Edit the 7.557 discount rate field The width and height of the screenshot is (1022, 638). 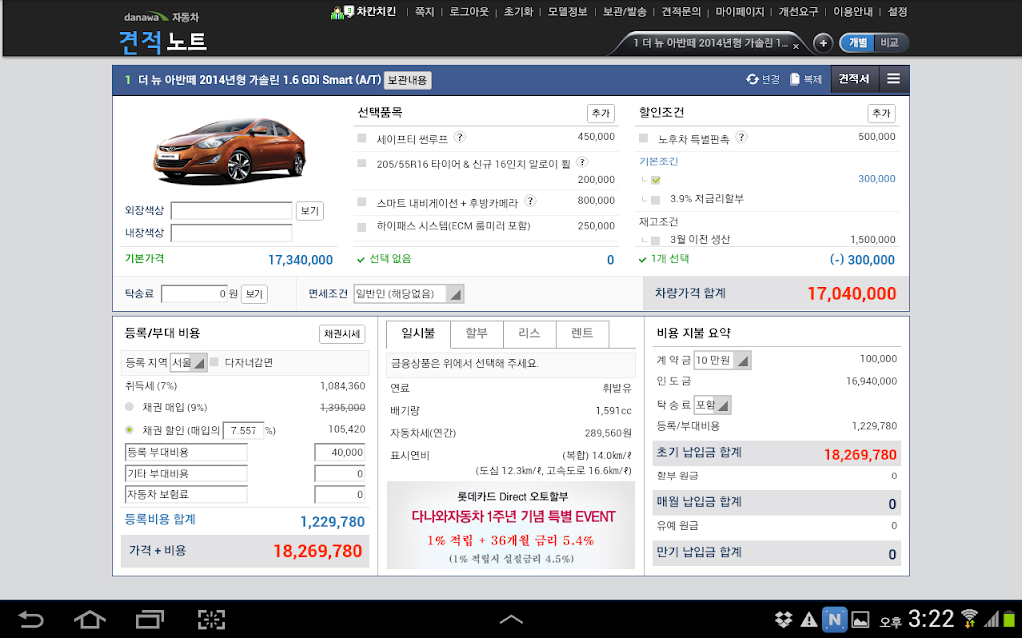[x=244, y=430]
